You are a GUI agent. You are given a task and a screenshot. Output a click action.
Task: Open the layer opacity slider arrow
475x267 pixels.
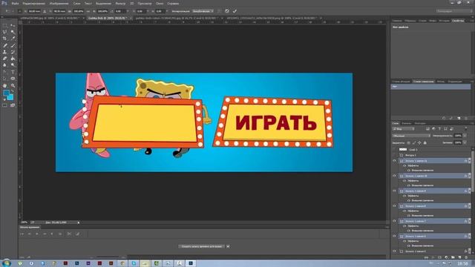coord(465,136)
